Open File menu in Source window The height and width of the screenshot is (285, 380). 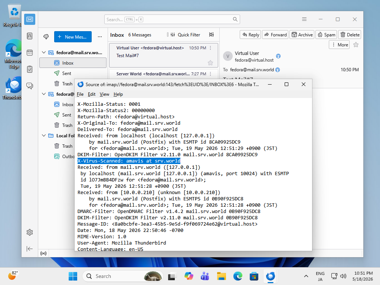tap(80, 94)
